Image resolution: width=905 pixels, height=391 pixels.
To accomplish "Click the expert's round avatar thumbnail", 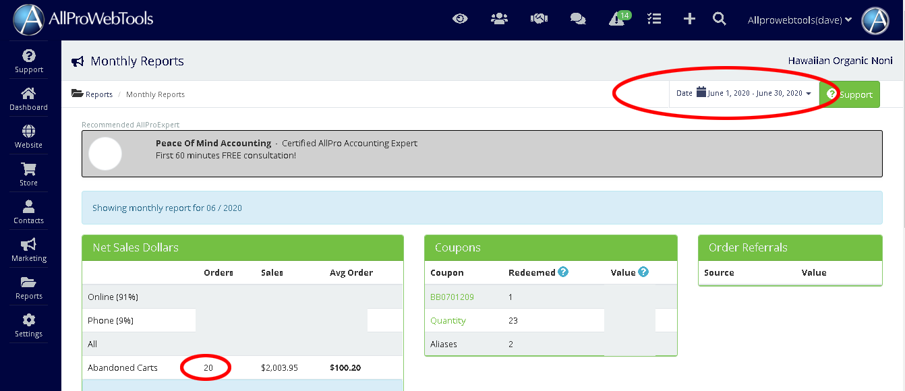I will click(x=105, y=154).
